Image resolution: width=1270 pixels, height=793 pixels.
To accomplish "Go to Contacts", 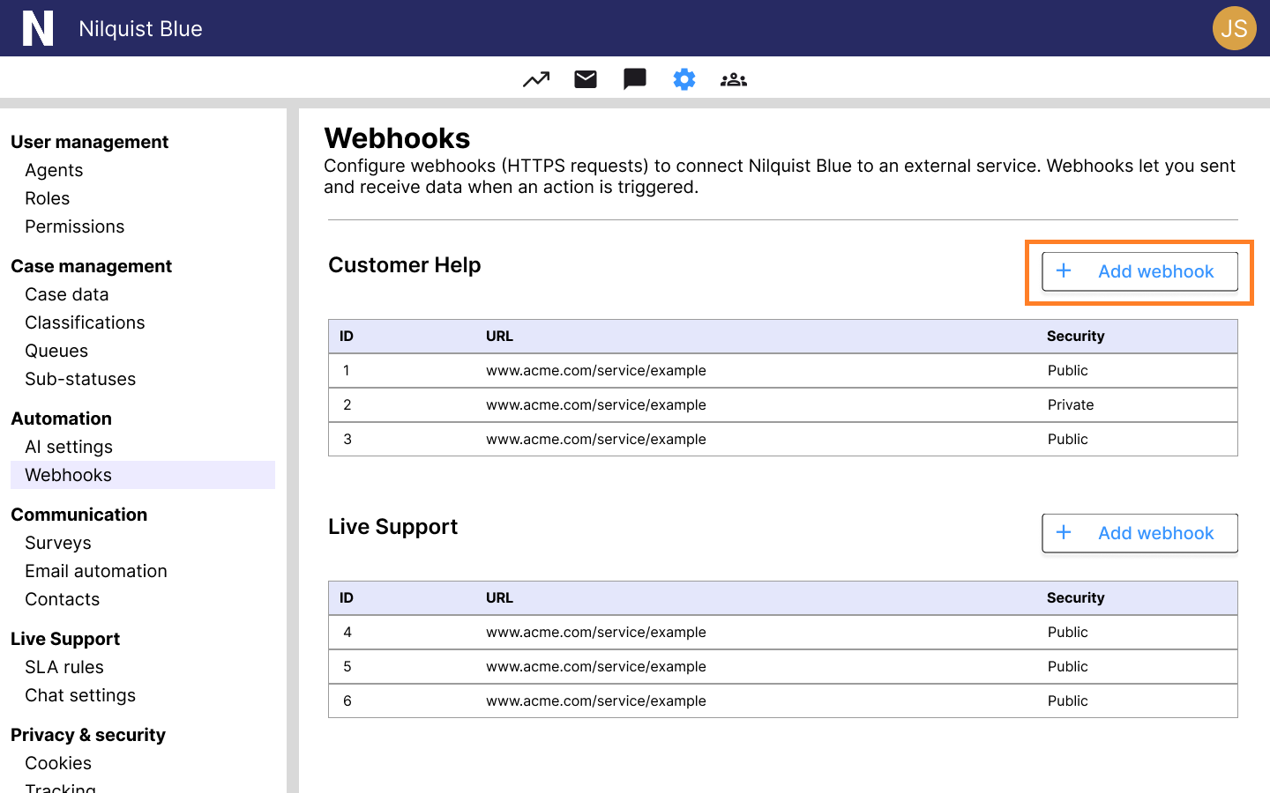I will pos(63,599).
